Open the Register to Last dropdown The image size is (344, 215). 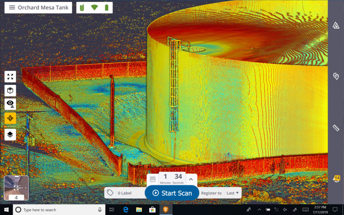pyautogui.click(x=232, y=193)
